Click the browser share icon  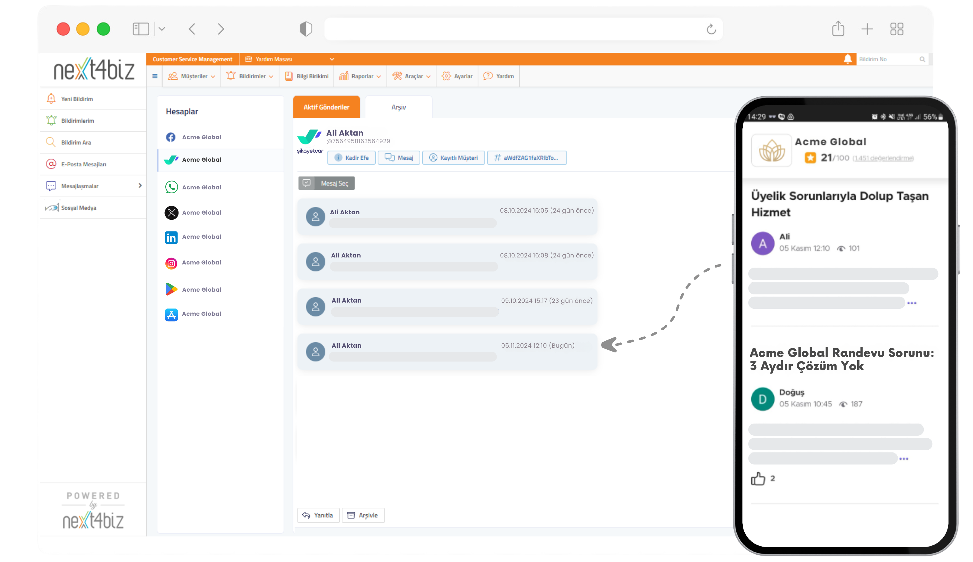point(838,29)
